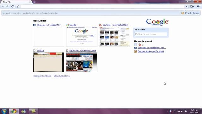Open the YouTube page thumbnail
Screen dimensions: 202x114
tap(115, 36)
